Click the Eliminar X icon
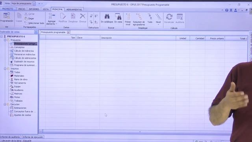 [83, 18]
